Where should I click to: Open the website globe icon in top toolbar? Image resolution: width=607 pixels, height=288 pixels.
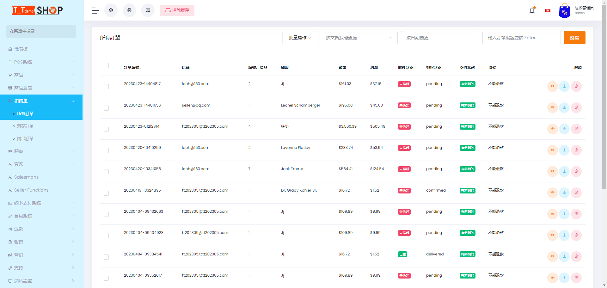111,10
